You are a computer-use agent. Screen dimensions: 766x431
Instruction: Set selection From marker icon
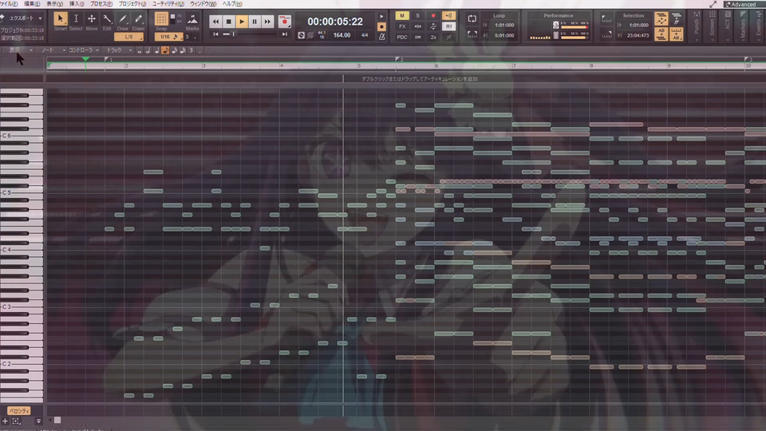click(x=606, y=19)
